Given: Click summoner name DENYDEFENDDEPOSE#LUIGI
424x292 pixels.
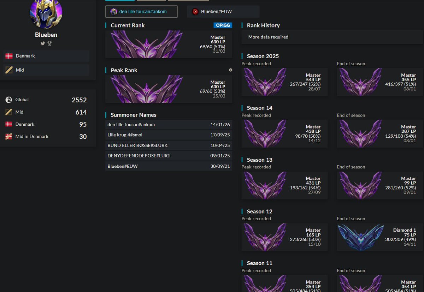Looking at the screenshot, I should tap(139, 156).
